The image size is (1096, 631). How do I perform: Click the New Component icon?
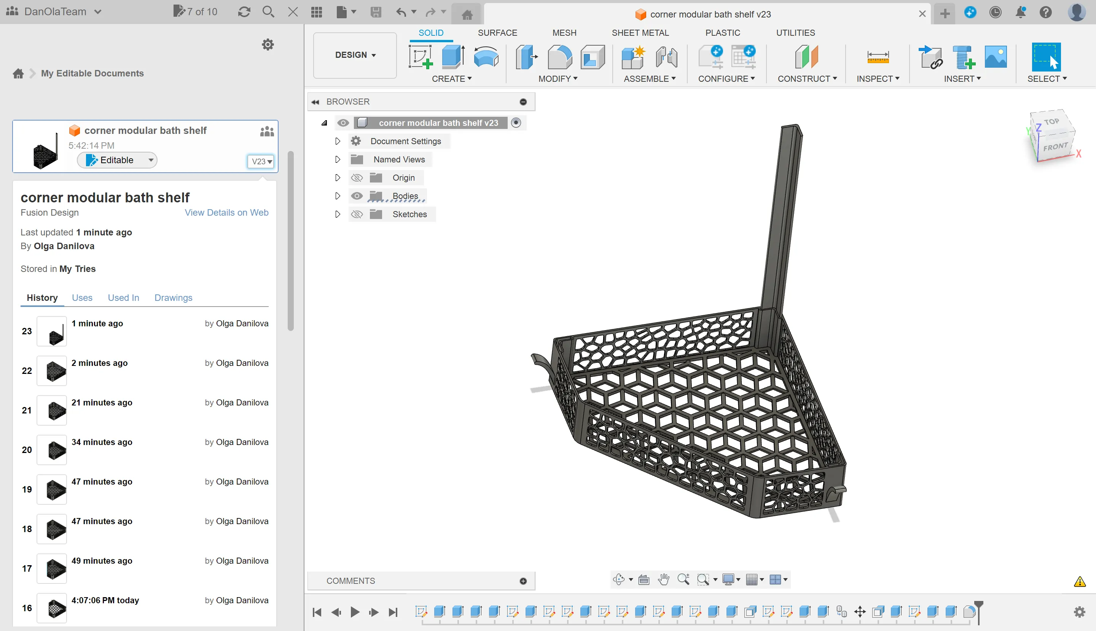(x=633, y=57)
